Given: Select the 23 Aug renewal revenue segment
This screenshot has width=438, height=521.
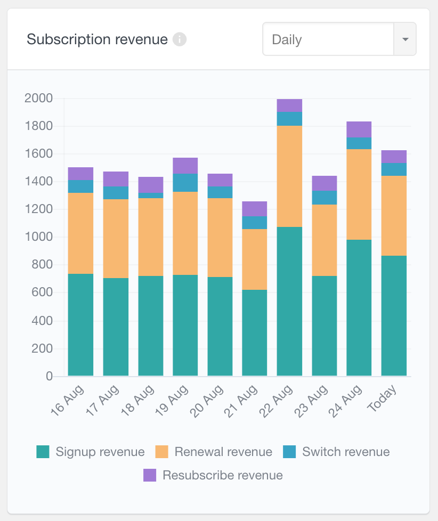Looking at the screenshot, I should [x=325, y=240].
